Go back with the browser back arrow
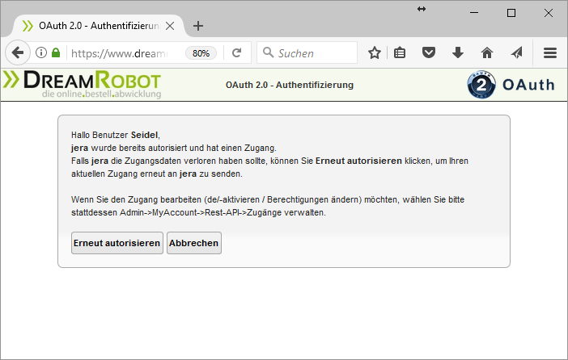The image size is (568, 360). [x=17, y=53]
